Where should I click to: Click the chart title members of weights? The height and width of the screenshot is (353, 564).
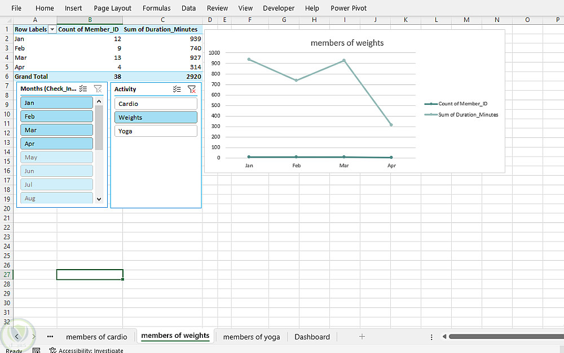347,43
